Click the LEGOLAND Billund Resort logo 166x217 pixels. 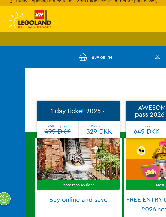click(30, 19)
